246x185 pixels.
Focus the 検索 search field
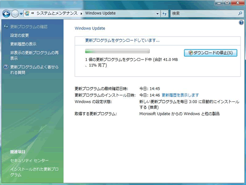[x=204, y=13]
